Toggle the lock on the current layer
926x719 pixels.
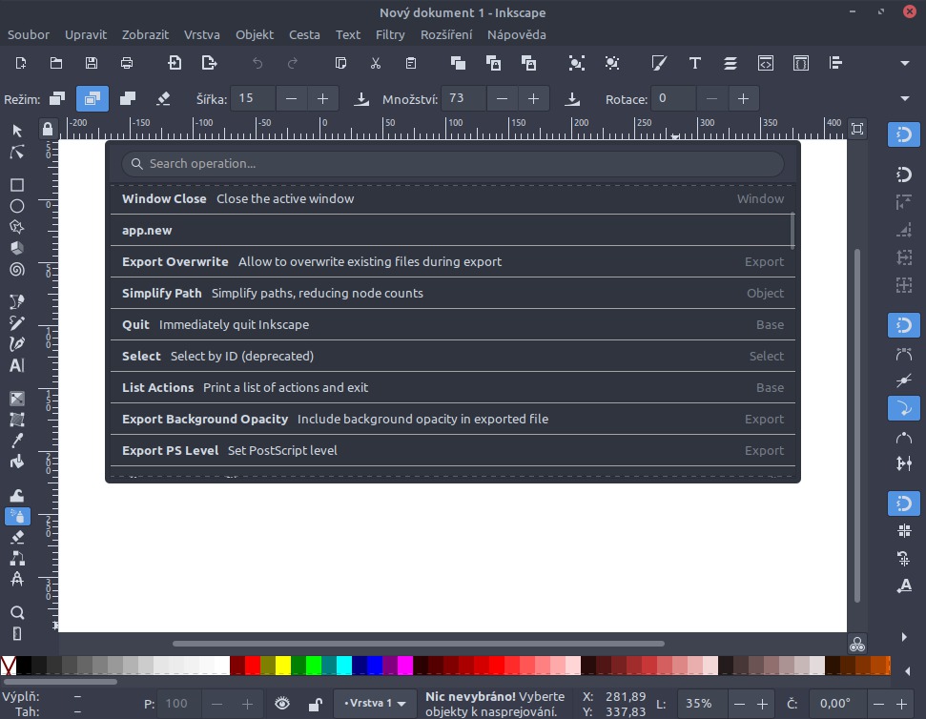(315, 704)
